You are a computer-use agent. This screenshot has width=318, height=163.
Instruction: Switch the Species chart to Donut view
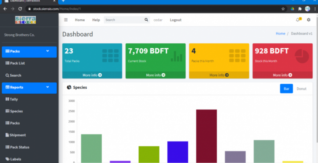pyautogui.click(x=301, y=89)
